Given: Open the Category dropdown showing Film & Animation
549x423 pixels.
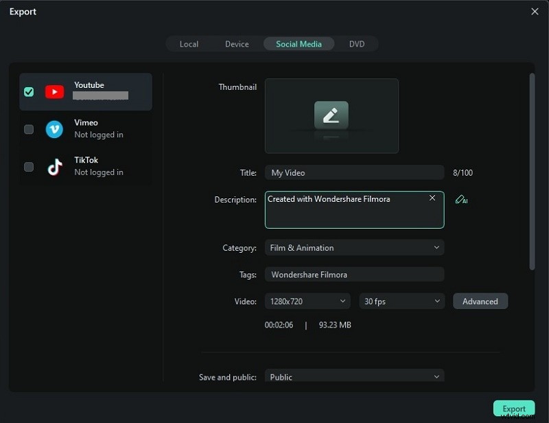Looking at the screenshot, I should [354, 247].
